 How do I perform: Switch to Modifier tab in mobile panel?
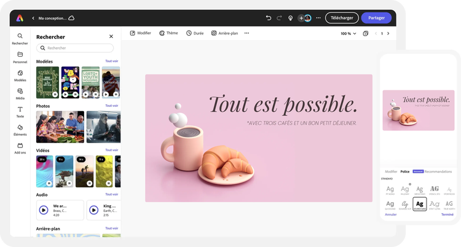coord(391,171)
